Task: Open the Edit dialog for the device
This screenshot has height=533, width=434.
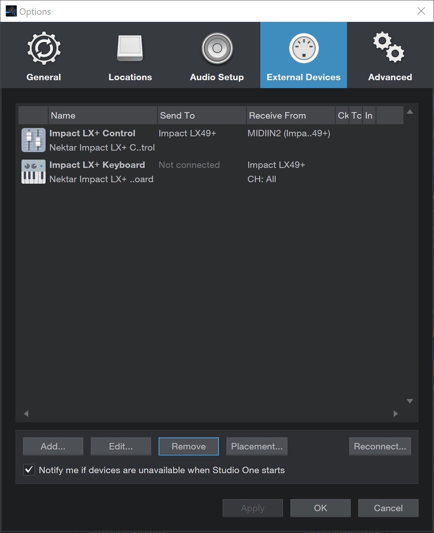Action: [121, 446]
